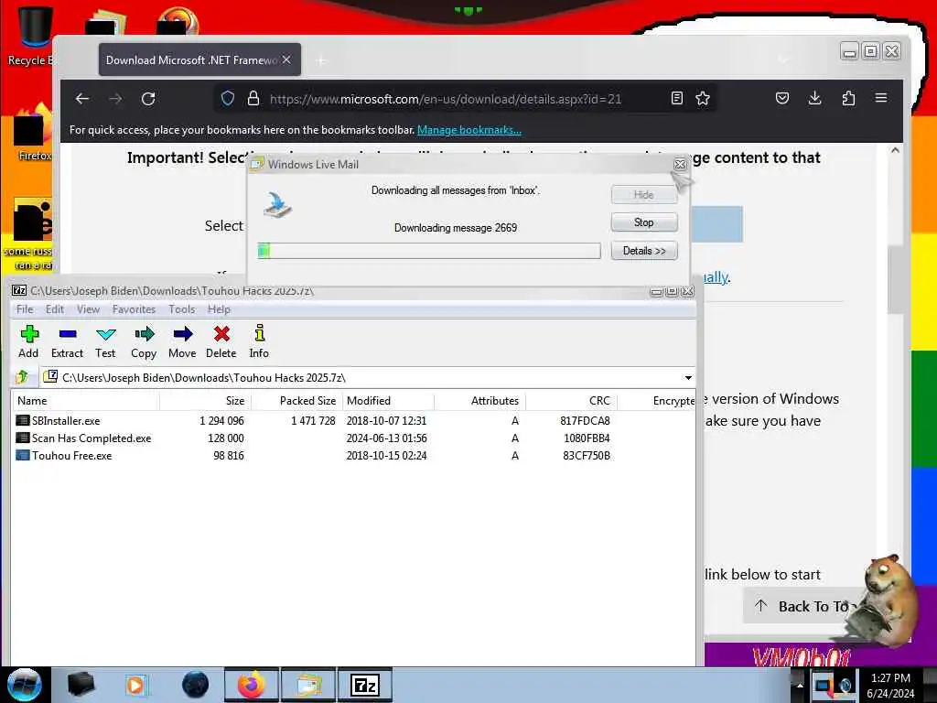Open the Firefox hamburger application menu

[881, 98]
